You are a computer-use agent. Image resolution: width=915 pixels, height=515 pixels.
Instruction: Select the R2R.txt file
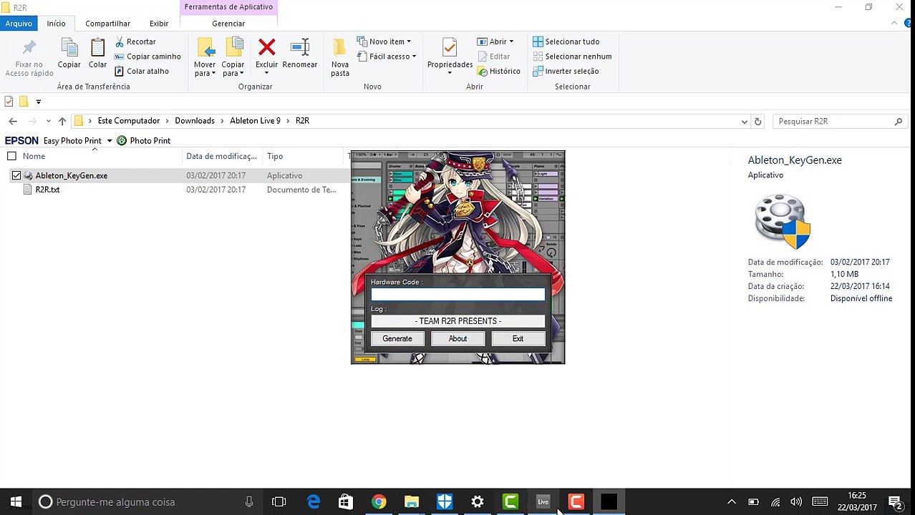click(x=47, y=190)
